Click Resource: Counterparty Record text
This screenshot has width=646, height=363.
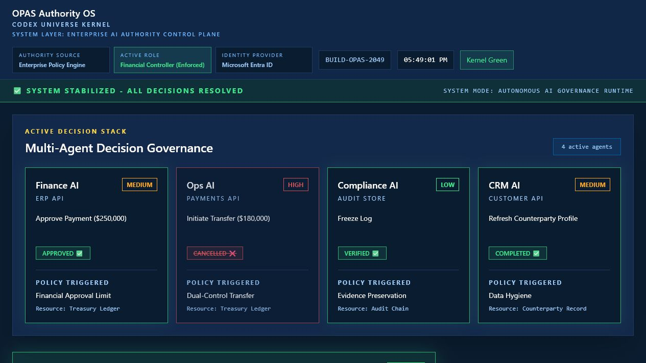click(537, 309)
